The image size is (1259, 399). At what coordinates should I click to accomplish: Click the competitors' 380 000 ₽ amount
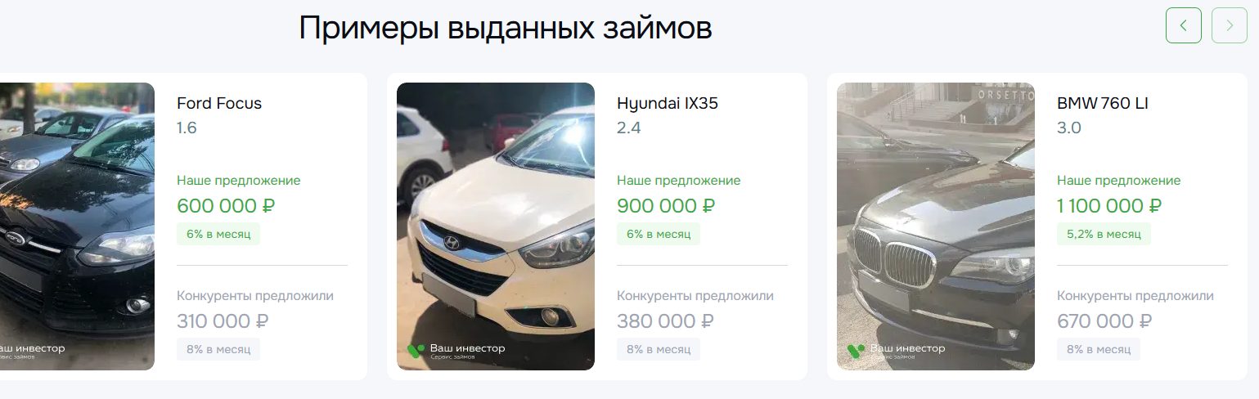(665, 321)
